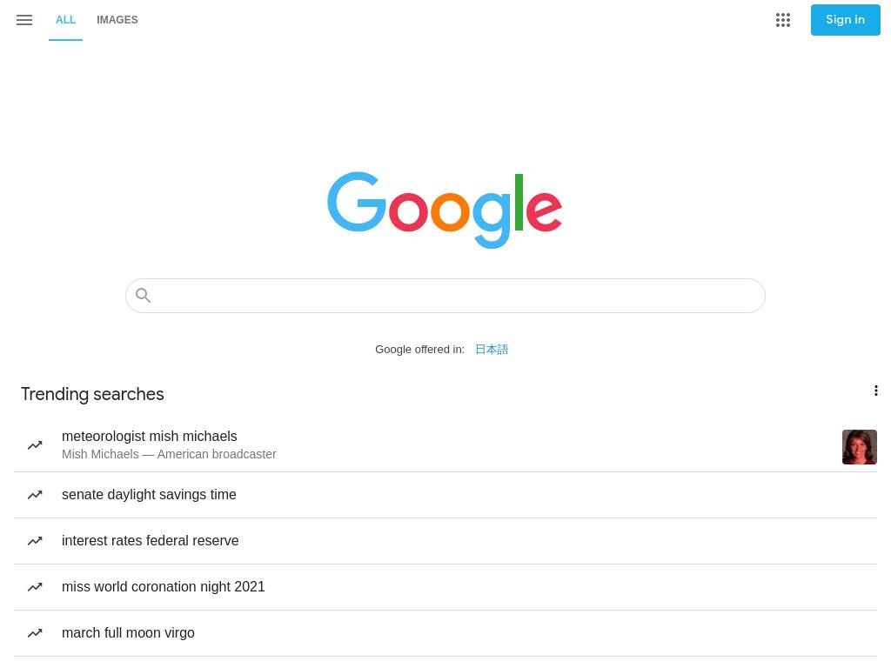Click trending arrow icon beside march full moon virgo
Screen dimensions: 891x668
coord(35,633)
